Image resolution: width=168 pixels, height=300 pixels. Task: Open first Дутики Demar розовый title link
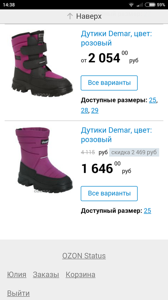tap(116, 39)
